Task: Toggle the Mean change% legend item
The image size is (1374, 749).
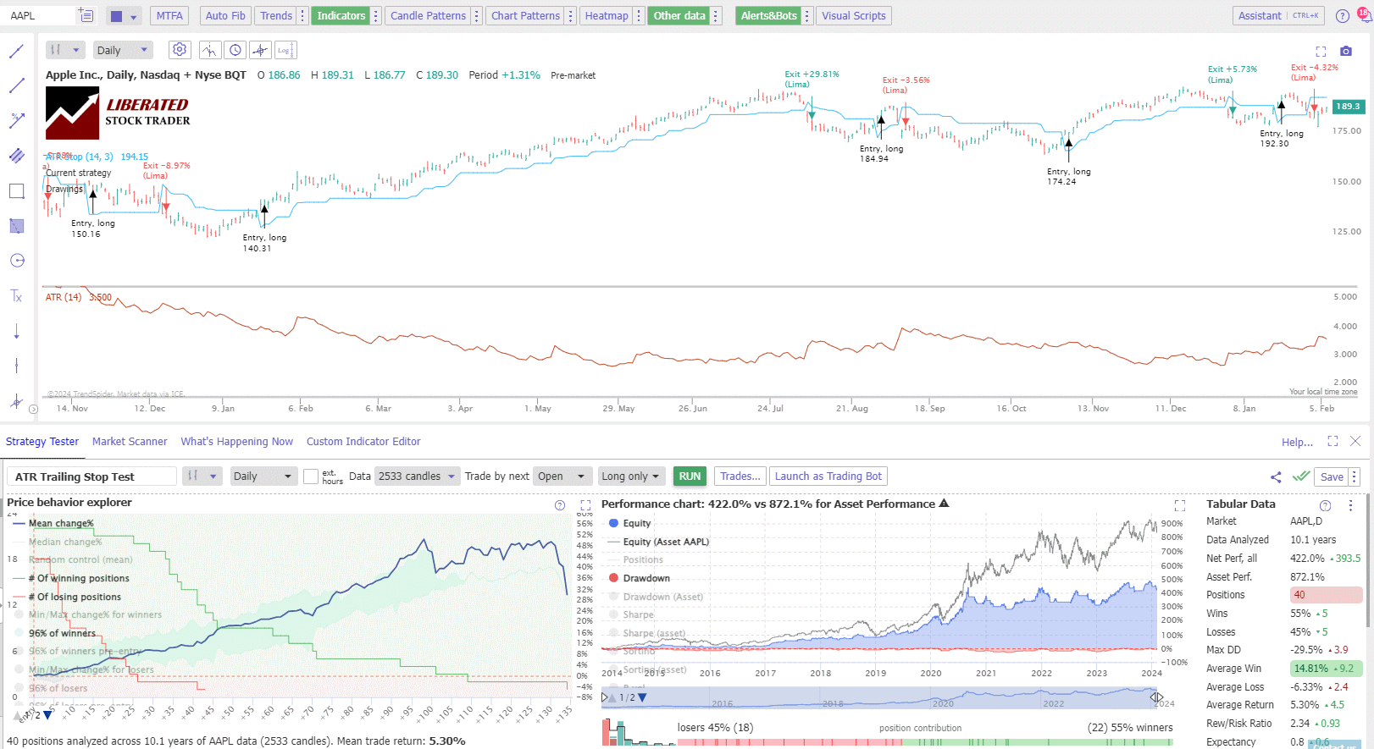Action: pos(53,523)
